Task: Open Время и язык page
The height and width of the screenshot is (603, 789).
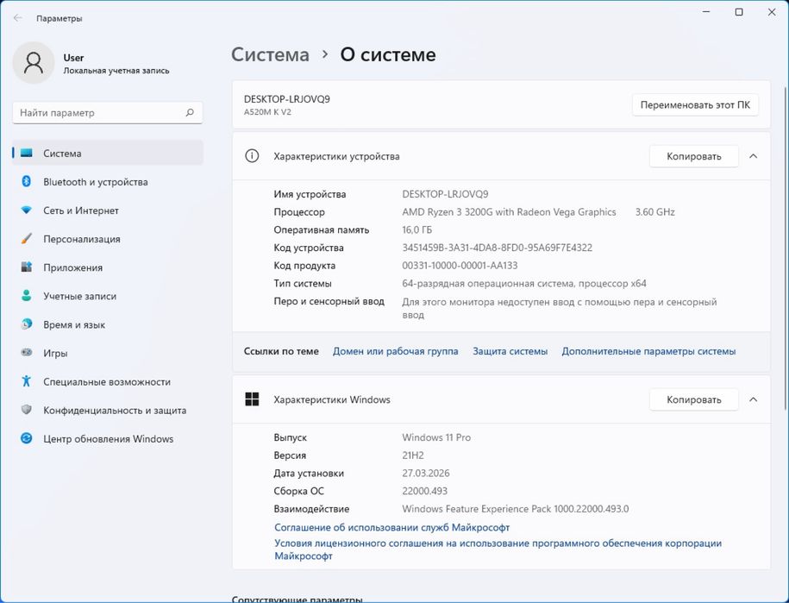Action: click(108, 324)
